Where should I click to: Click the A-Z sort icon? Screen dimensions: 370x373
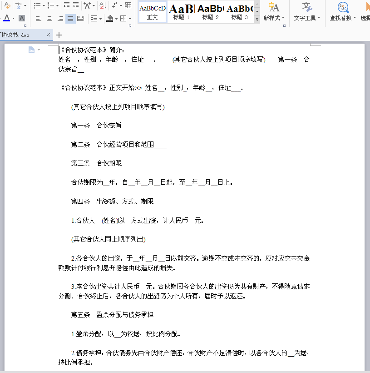click(103, 5)
